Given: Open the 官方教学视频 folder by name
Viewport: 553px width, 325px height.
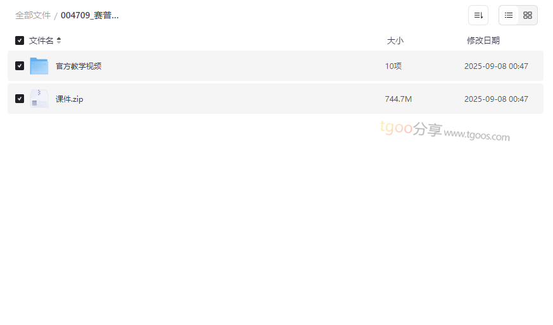Looking at the screenshot, I should (78, 66).
